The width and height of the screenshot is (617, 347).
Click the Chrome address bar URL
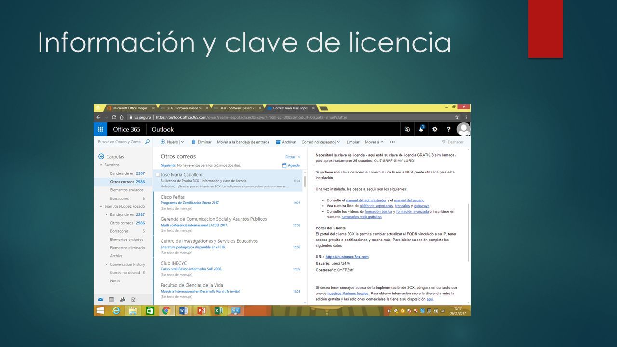click(x=251, y=117)
